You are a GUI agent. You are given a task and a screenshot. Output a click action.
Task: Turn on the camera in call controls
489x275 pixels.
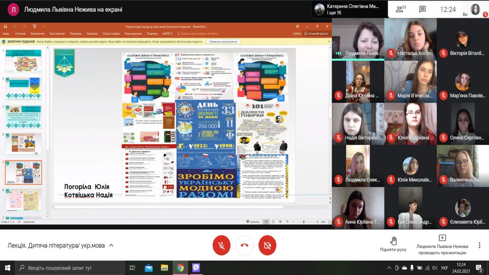(267, 245)
